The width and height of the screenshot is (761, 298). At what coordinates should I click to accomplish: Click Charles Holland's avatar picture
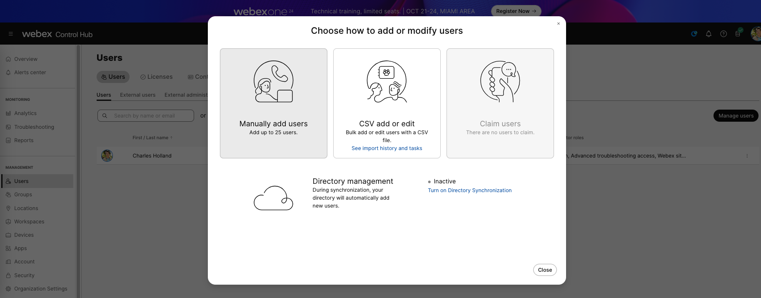pyautogui.click(x=107, y=156)
